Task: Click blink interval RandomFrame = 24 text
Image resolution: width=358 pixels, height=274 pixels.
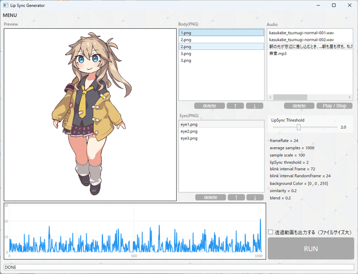Action: click(300, 176)
